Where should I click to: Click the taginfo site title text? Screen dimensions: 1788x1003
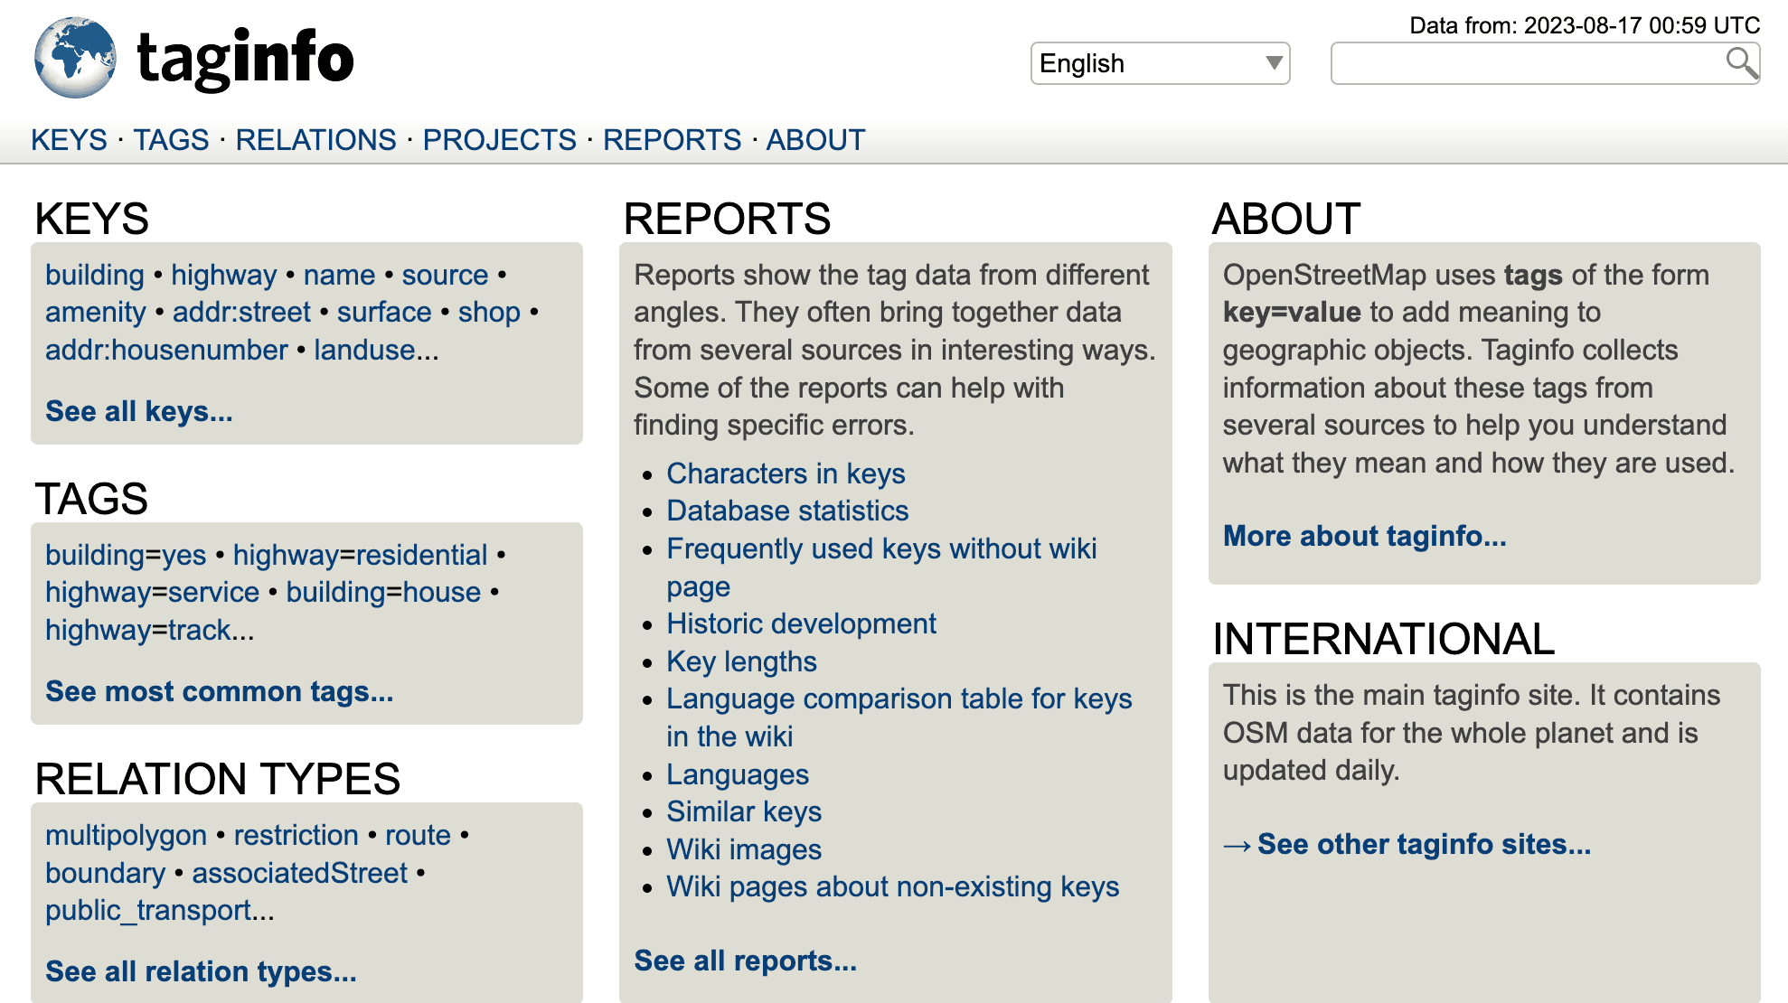tap(245, 58)
